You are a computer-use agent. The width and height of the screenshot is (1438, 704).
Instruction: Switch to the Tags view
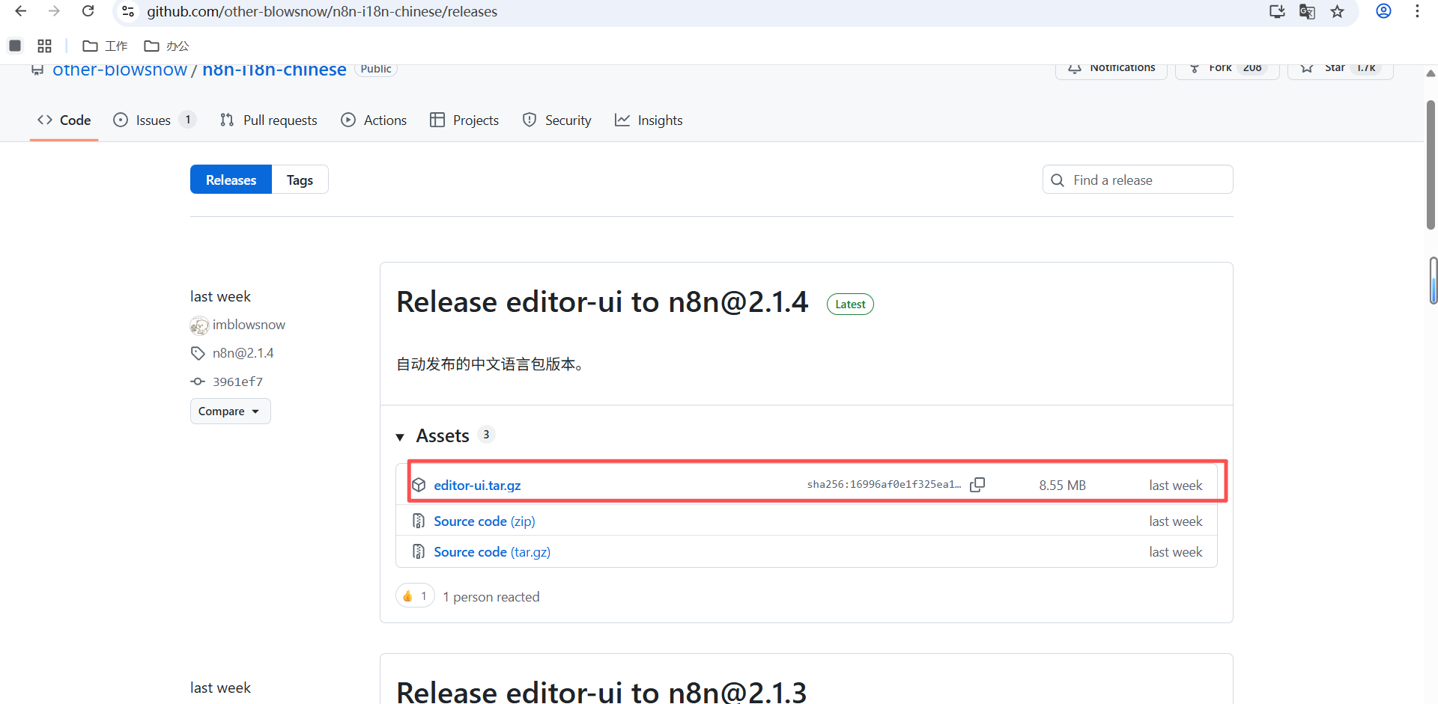pyautogui.click(x=300, y=180)
